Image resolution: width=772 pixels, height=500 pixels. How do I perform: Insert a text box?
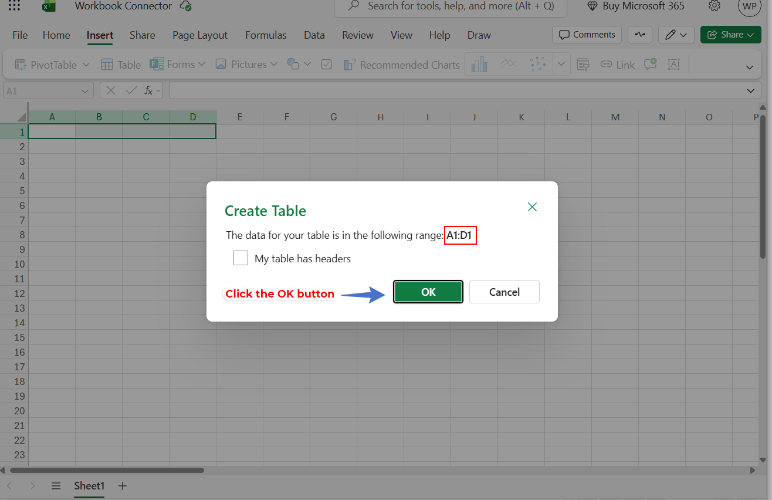click(673, 65)
